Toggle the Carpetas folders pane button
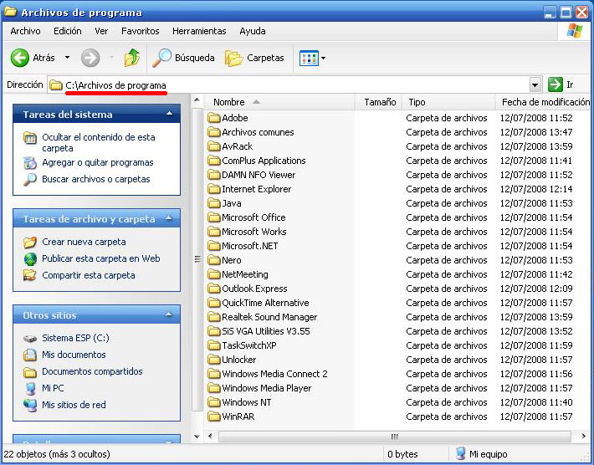This screenshot has width=594, height=465. (x=254, y=58)
